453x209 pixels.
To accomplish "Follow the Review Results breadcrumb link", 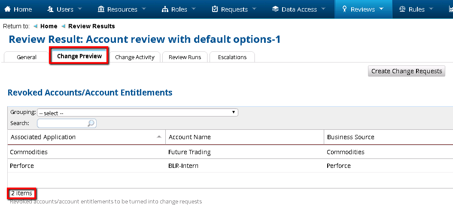I will pos(91,26).
